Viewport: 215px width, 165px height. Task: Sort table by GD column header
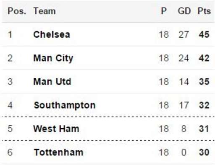tap(184, 11)
